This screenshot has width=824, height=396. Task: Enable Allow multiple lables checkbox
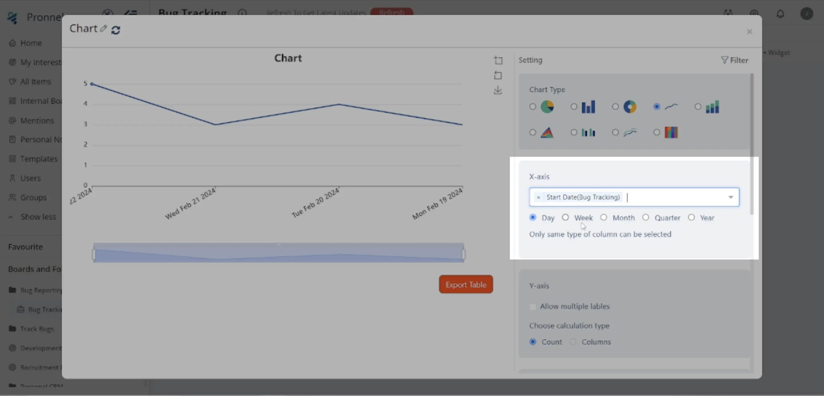point(532,307)
